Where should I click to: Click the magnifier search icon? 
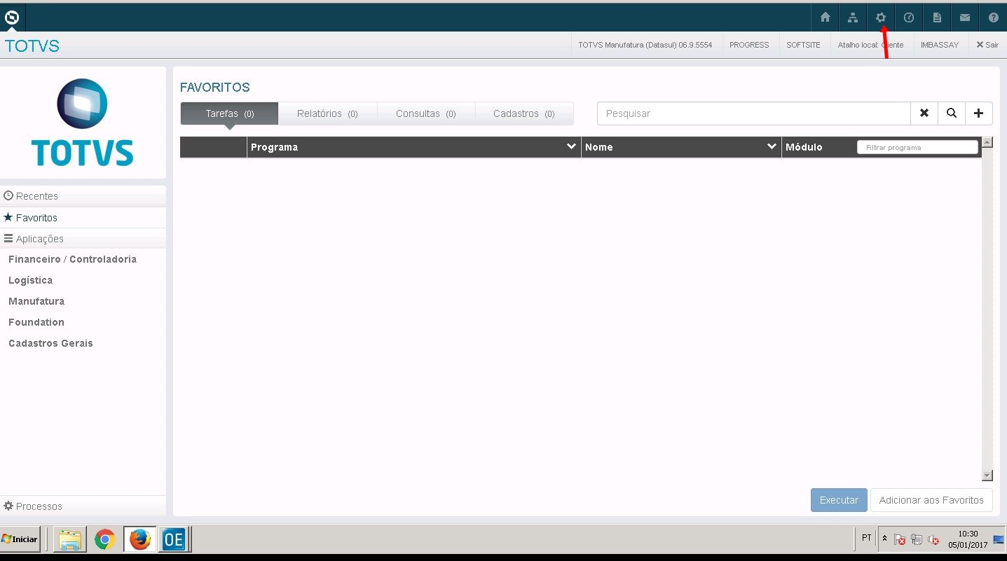pos(952,113)
